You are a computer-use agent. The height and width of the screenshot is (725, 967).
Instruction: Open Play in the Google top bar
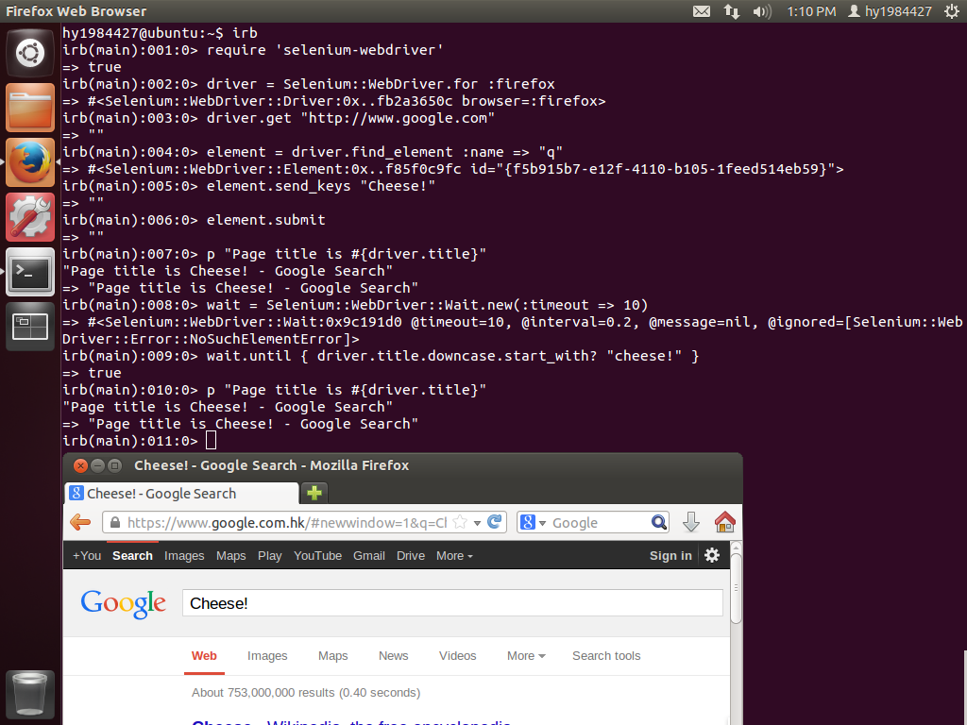coord(269,555)
